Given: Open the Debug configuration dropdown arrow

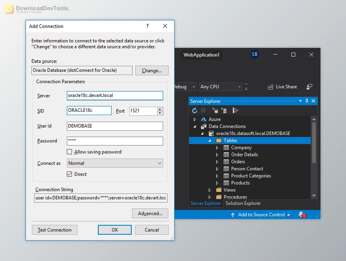Looking at the screenshot, I should point(194,87).
